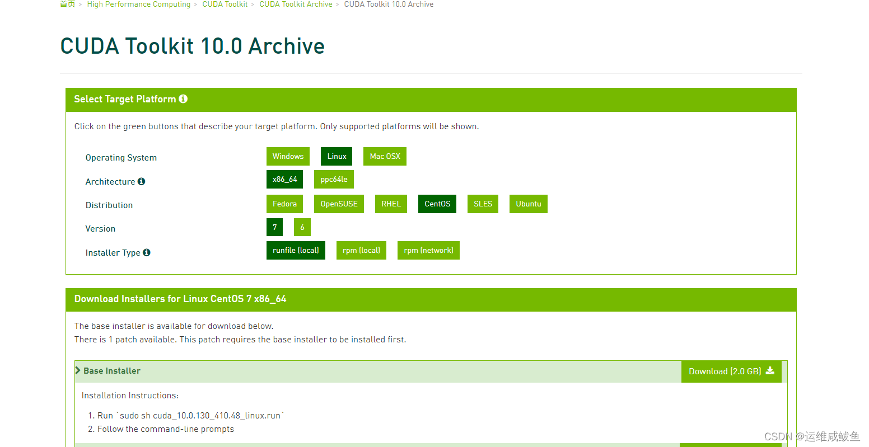Viewport: 869px width, 447px height.
Task: Open CUDA Toolkit breadcrumb link
Action: pyautogui.click(x=225, y=4)
